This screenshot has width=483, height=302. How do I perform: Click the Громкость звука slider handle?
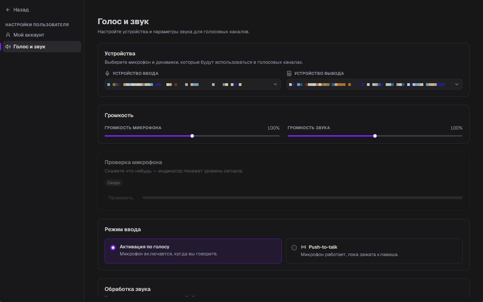pyautogui.click(x=375, y=136)
